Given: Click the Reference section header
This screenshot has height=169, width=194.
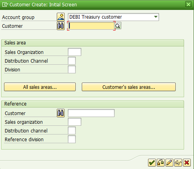Looking at the screenshot, I should point(92,104).
